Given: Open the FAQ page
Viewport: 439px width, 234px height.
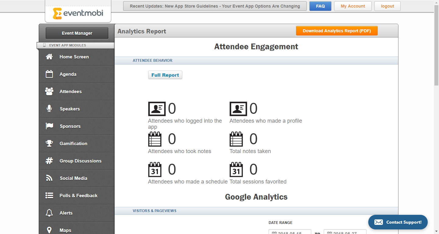Looking at the screenshot, I should (320, 6).
